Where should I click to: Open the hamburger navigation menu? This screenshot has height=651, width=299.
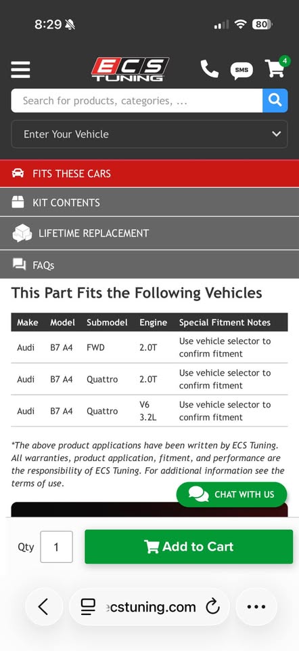tap(20, 69)
